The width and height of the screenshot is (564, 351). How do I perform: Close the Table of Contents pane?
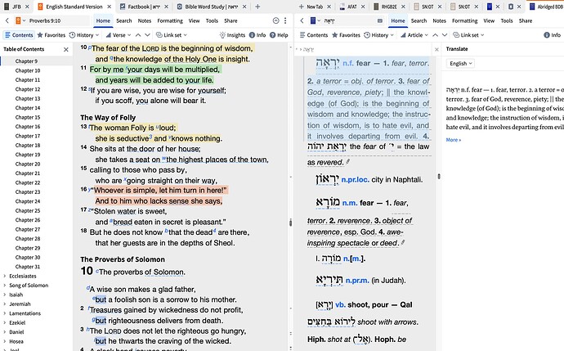(66, 49)
